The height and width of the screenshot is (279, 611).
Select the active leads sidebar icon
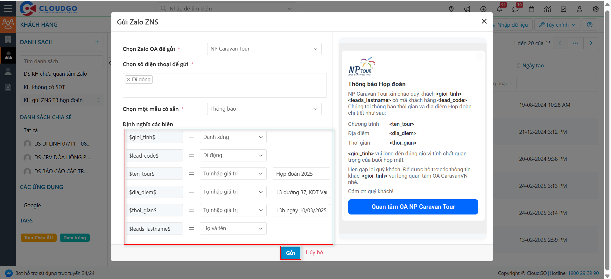(8, 56)
